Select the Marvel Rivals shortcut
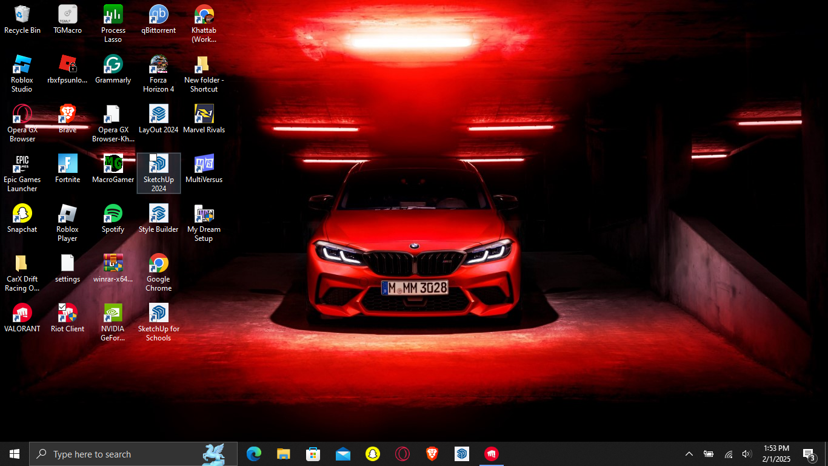 point(204,119)
